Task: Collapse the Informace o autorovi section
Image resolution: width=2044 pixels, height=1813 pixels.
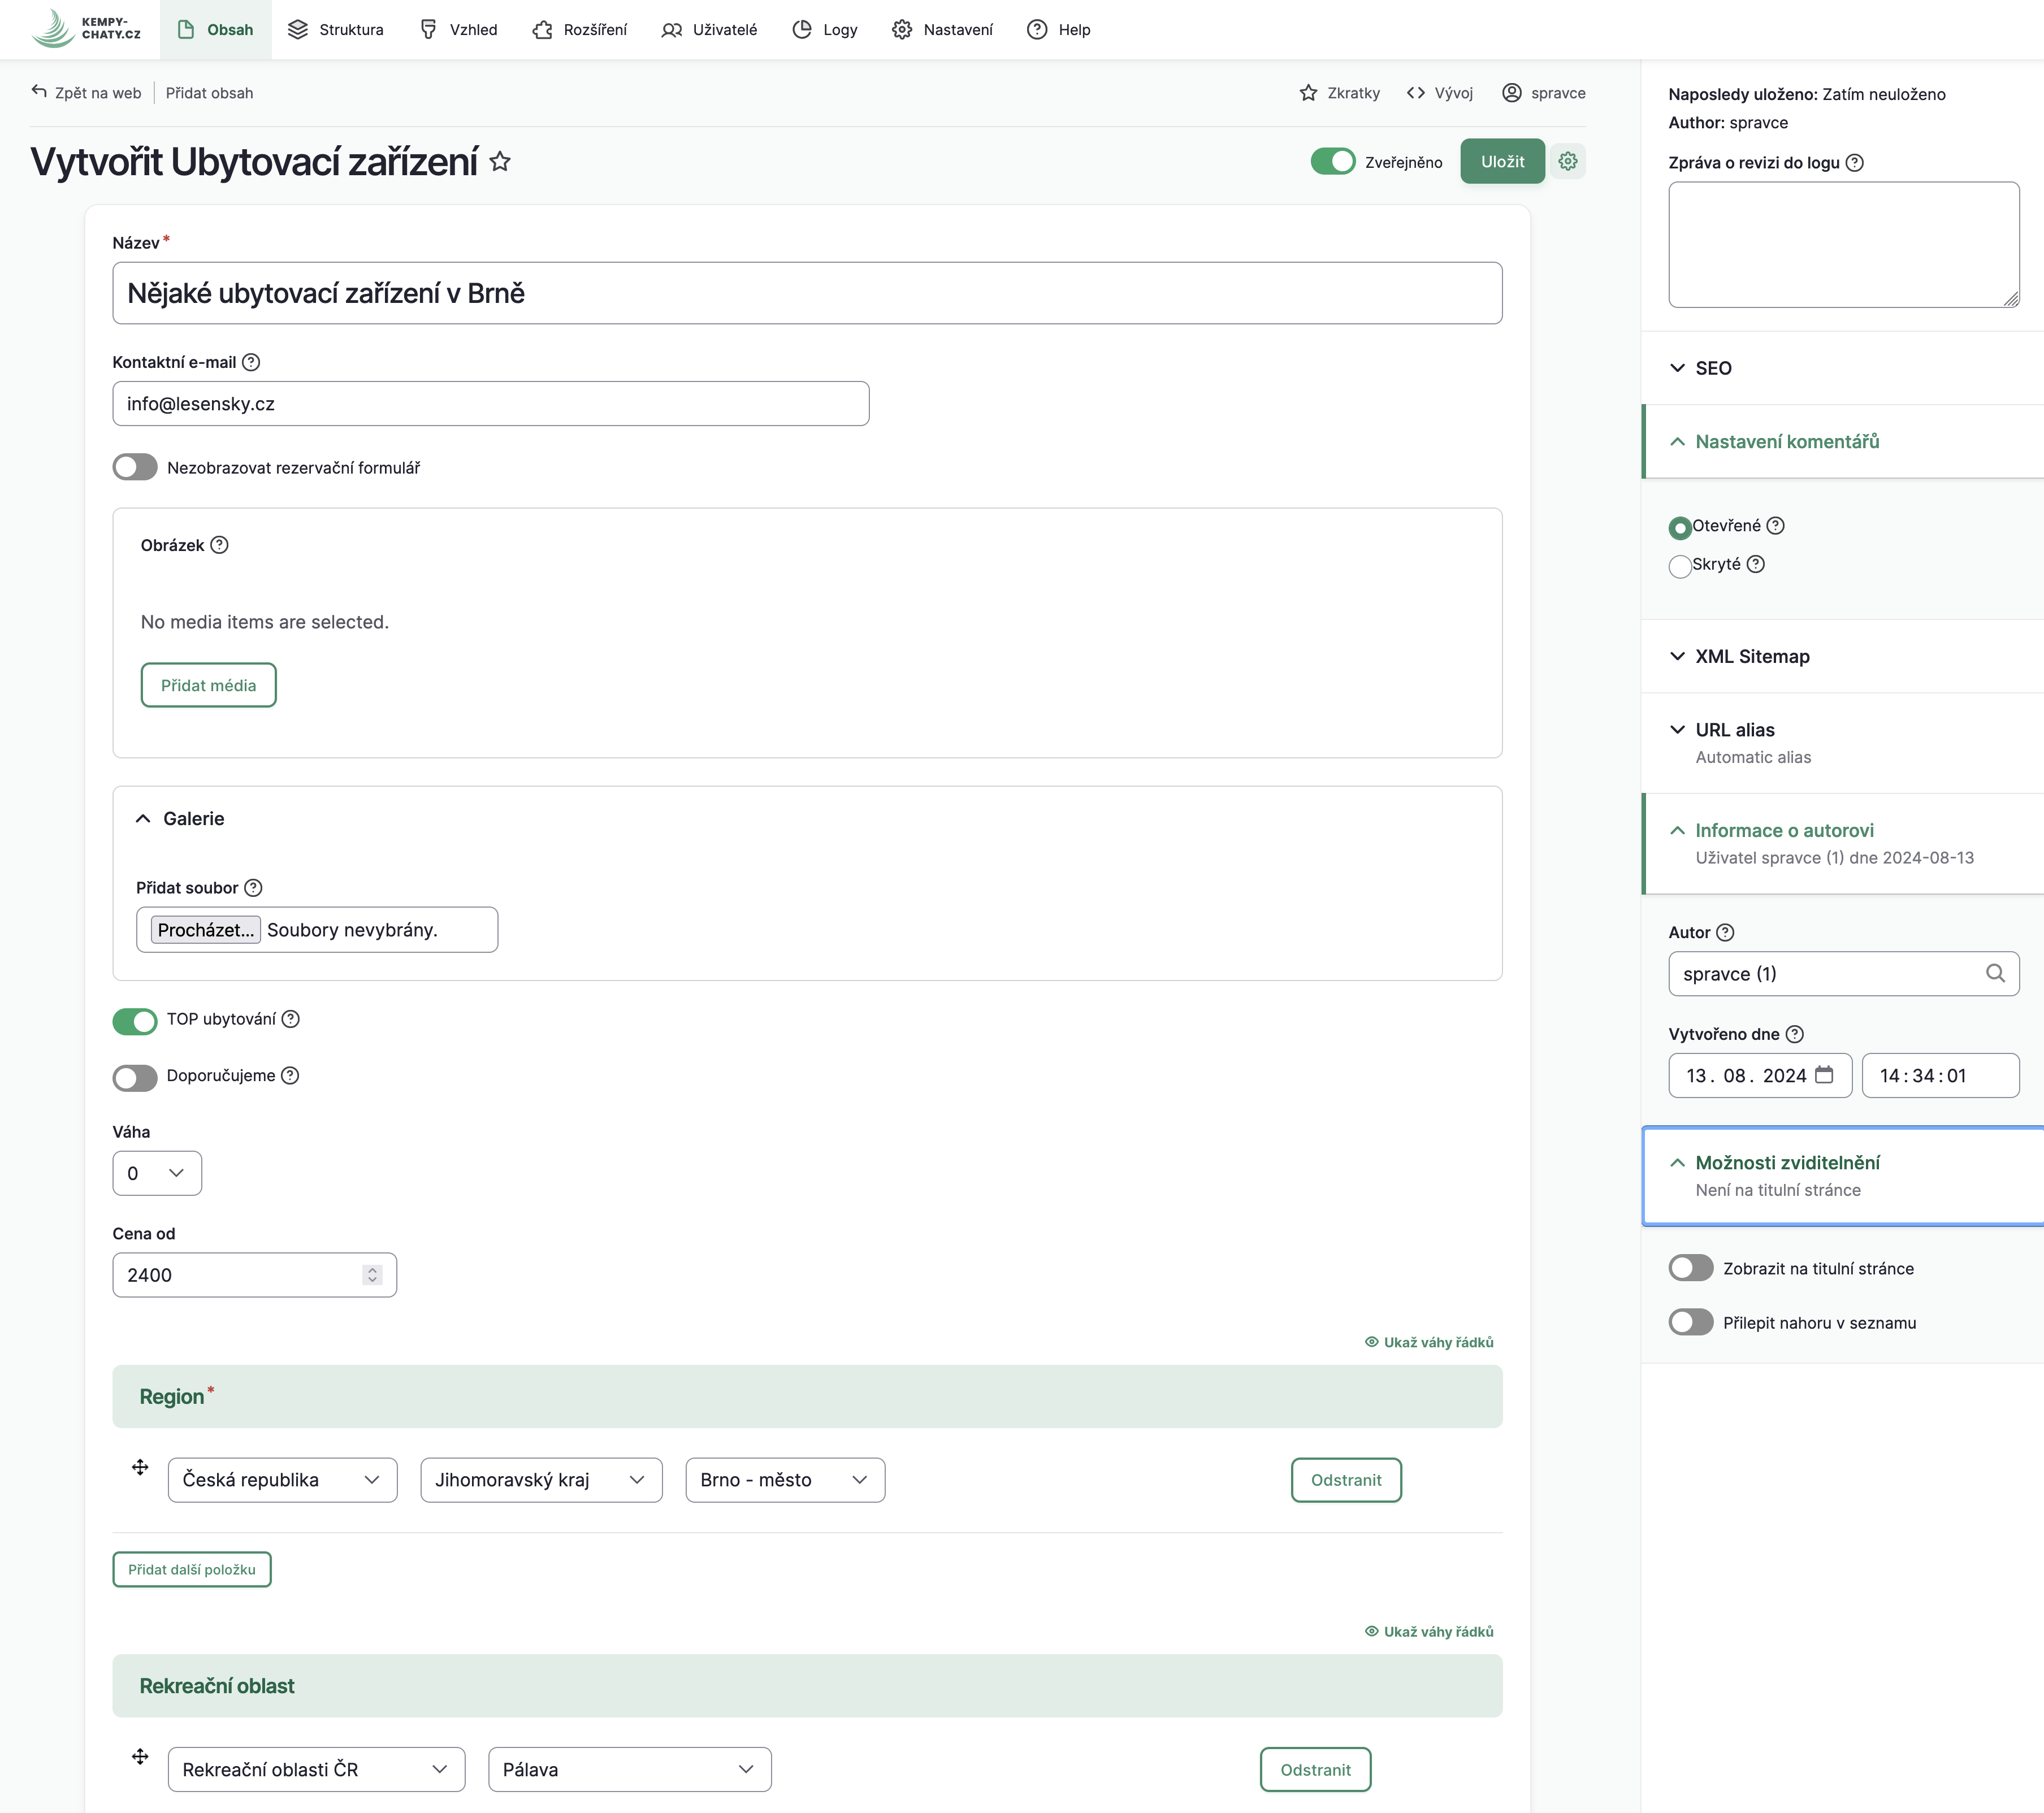Action: (1842, 843)
